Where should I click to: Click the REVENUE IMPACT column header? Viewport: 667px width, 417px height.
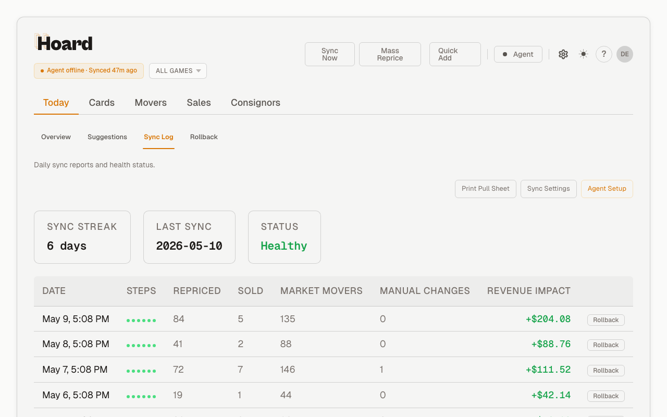(x=529, y=291)
